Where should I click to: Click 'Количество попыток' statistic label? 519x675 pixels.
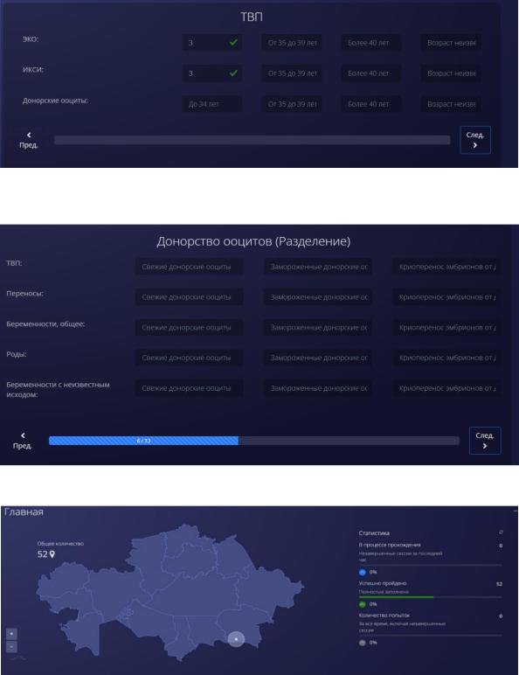coord(384,616)
